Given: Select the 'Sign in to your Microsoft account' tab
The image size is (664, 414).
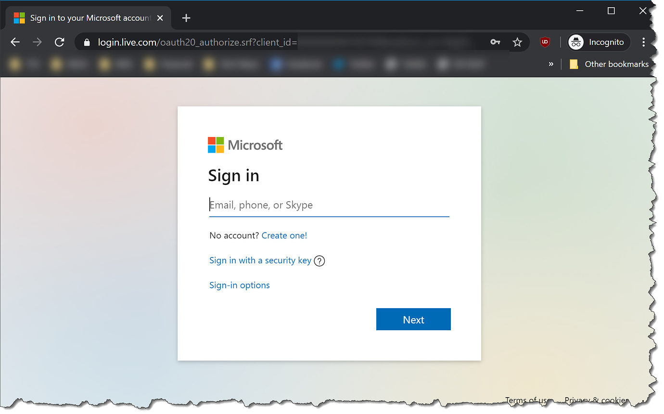Looking at the screenshot, I should click(88, 18).
